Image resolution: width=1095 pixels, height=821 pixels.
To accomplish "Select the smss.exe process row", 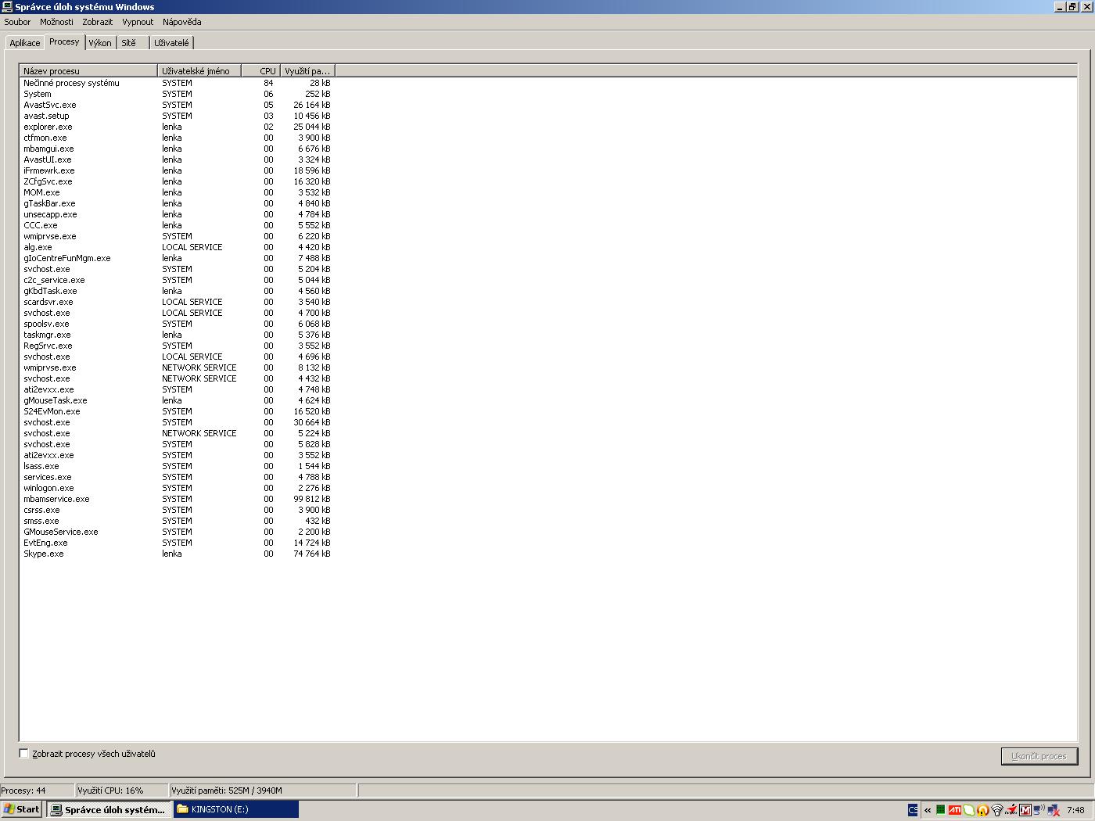I will tap(177, 521).
